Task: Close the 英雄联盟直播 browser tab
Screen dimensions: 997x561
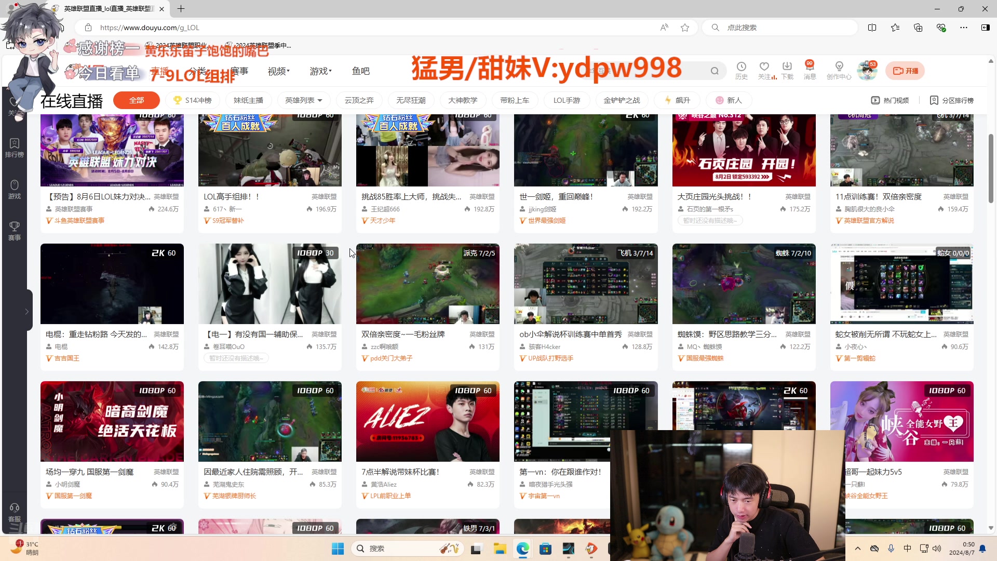Action: tap(161, 9)
